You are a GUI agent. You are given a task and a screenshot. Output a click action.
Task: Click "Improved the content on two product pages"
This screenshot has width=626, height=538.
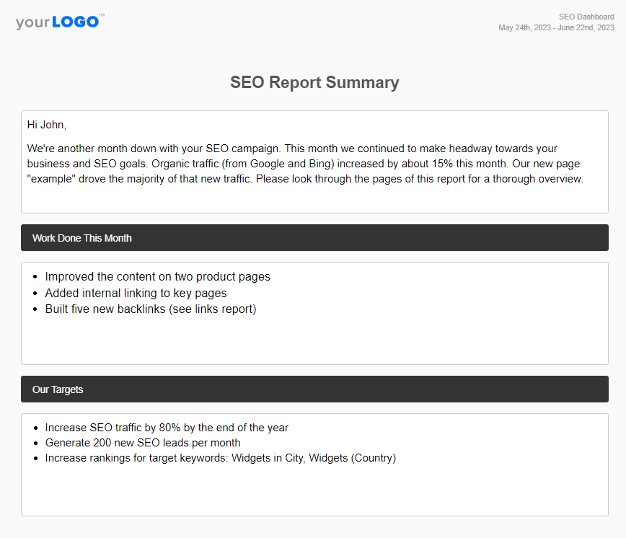[157, 276]
